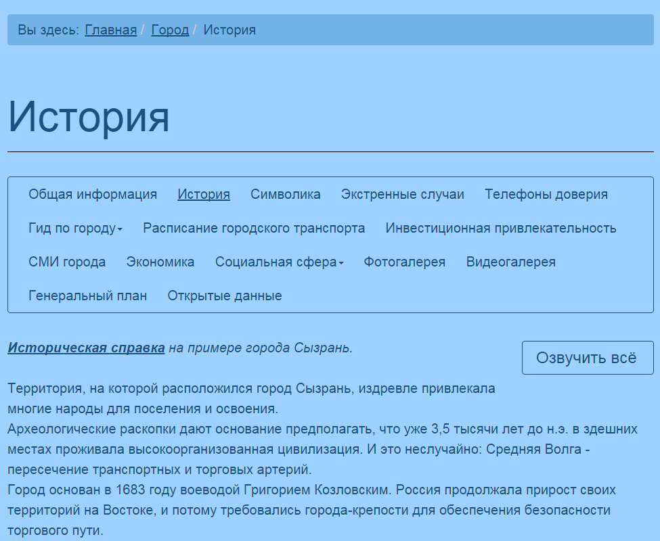
Task: Go to Инвестиционная привлекательность
Action: tap(500, 229)
